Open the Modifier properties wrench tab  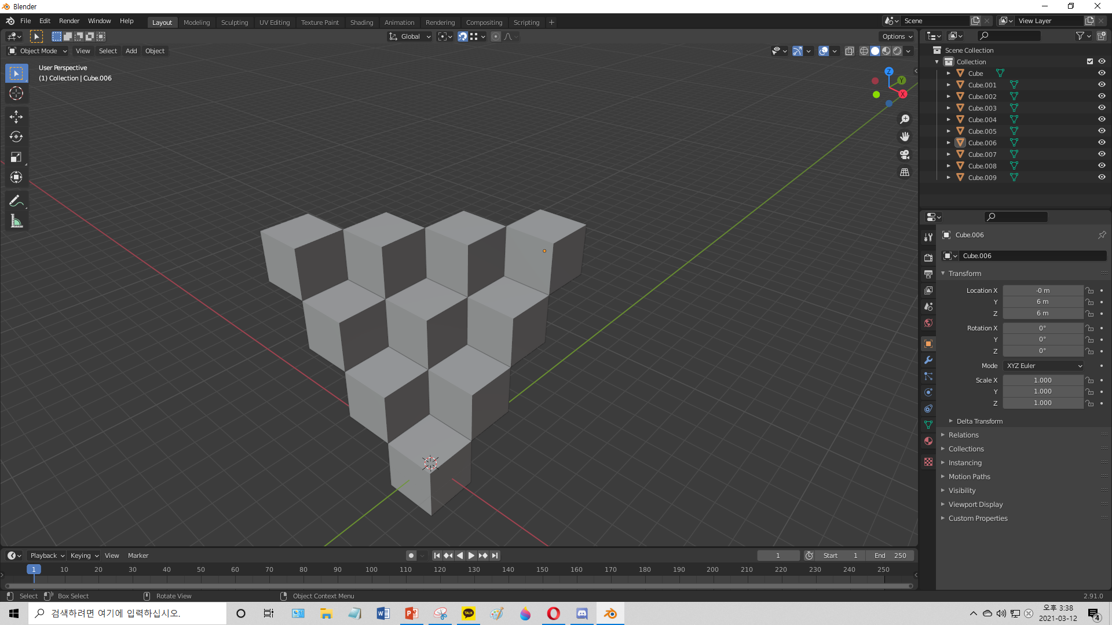point(928,360)
